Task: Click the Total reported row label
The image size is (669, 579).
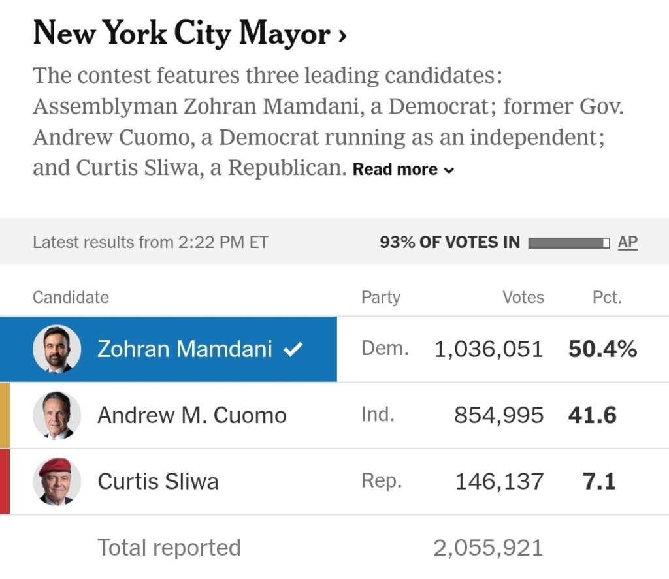Action: point(169,548)
